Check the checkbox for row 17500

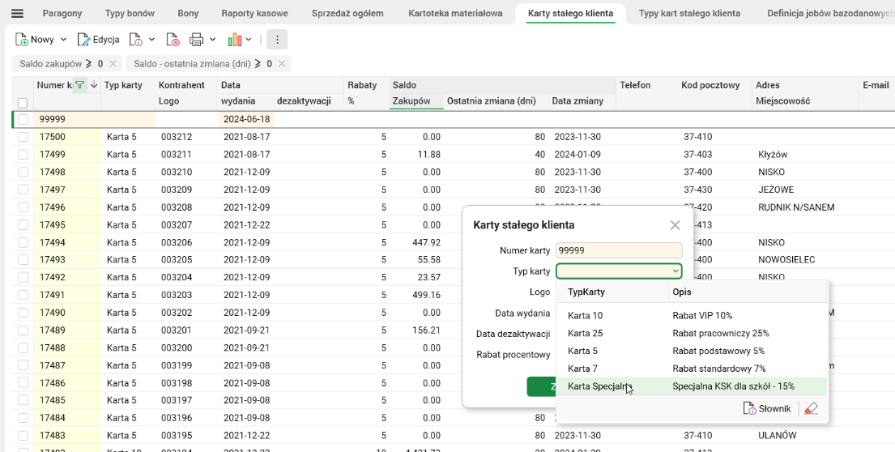click(23, 137)
